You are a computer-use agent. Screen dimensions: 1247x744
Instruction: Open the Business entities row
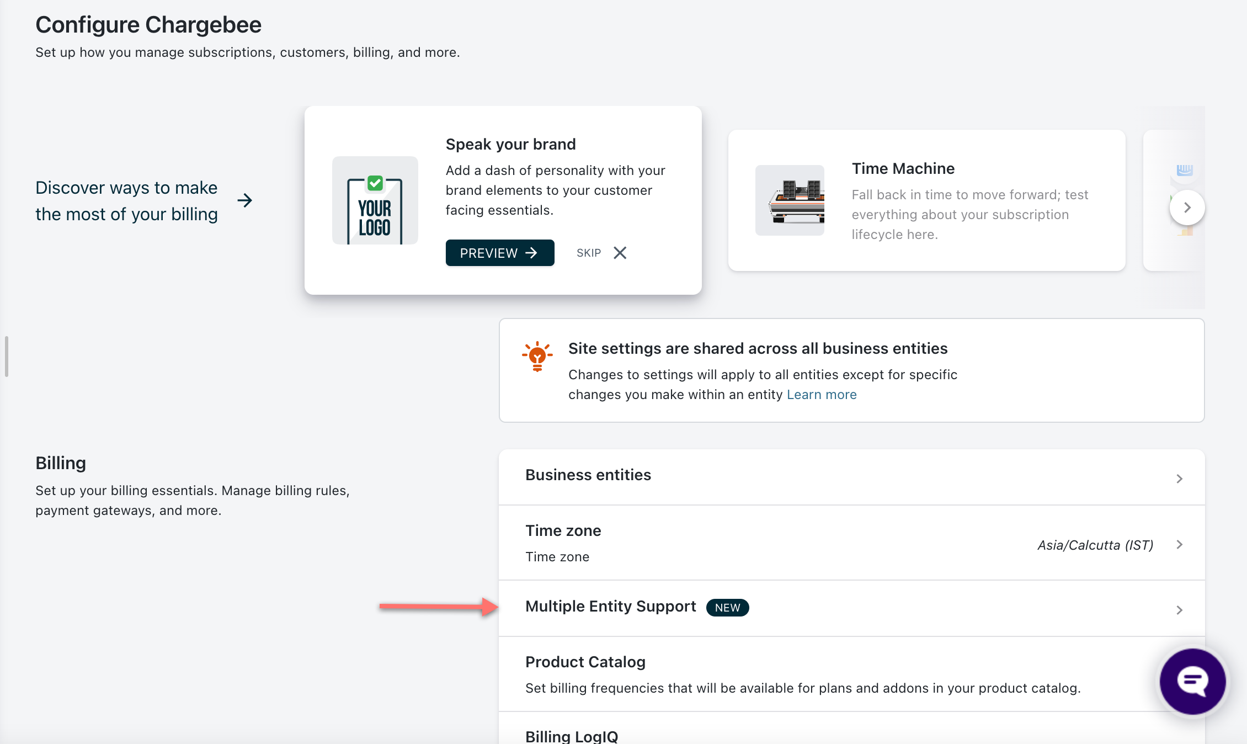(x=852, y=477)
